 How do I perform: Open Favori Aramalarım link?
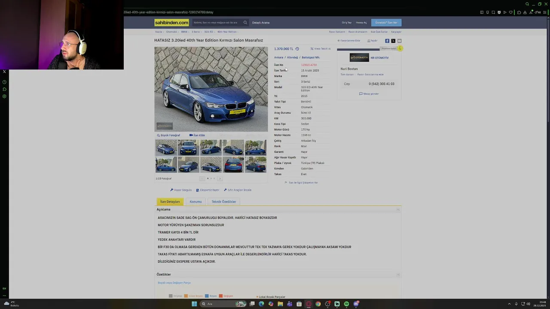[358, 32]
